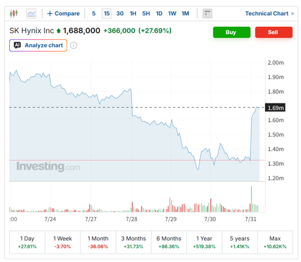Click the plus Compare button

[64, 14]
